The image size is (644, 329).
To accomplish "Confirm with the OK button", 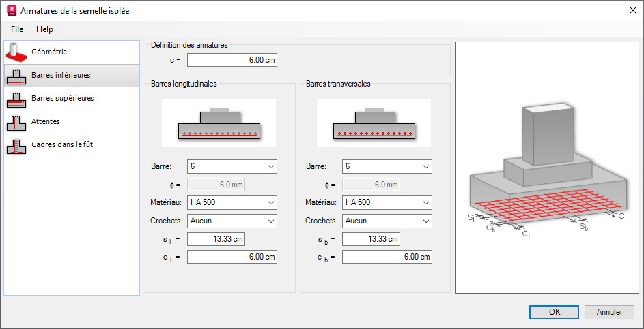I will coord(554,312).
